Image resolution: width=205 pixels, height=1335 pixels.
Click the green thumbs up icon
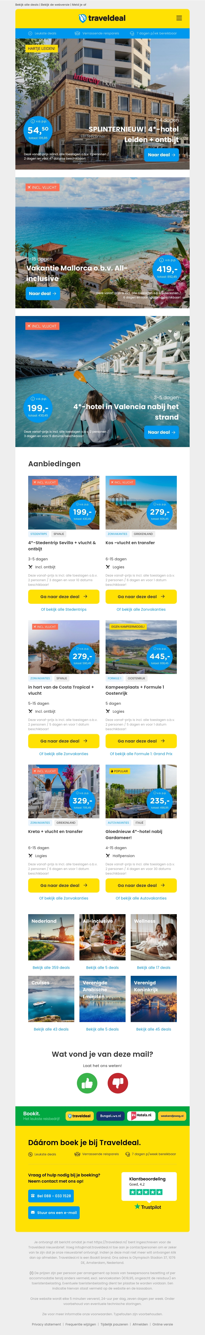87,1083
